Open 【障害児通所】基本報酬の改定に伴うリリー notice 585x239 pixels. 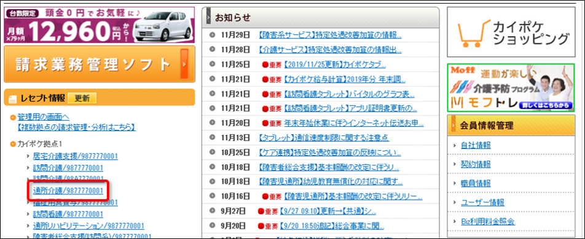353,196
